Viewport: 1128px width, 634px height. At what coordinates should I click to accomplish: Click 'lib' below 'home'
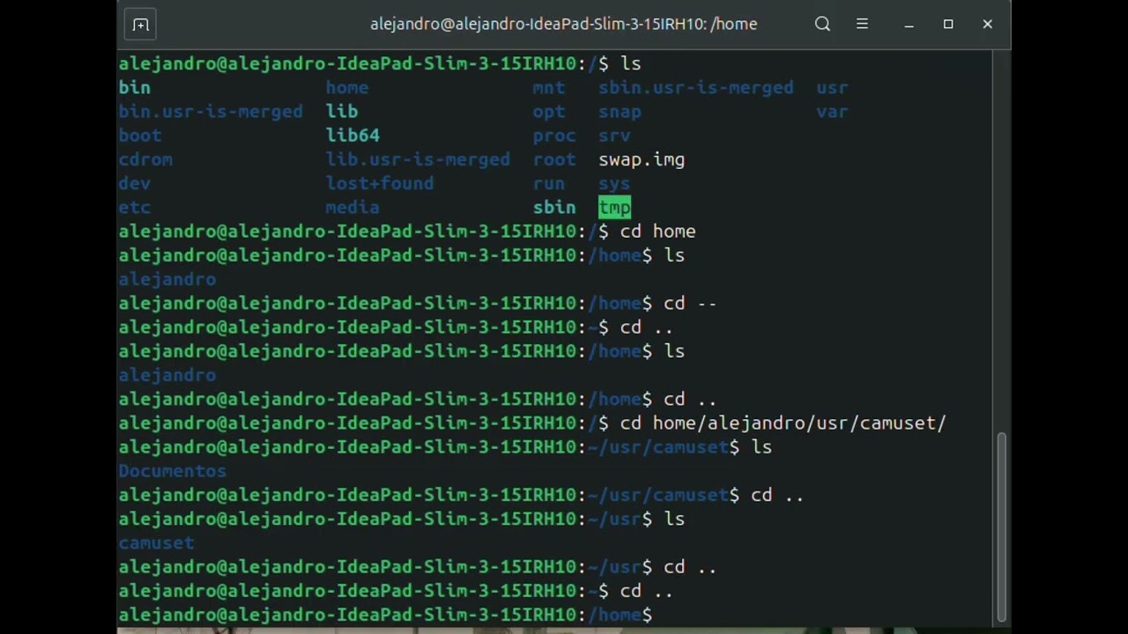click(342, 112)
